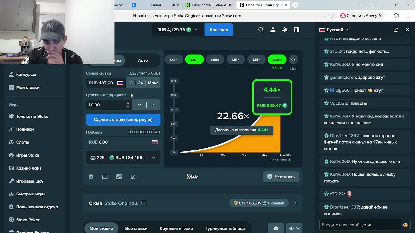This screenshot has width=415, height=233.
Task: Click the Кошелек wallet button
Action: click(219, 30)
